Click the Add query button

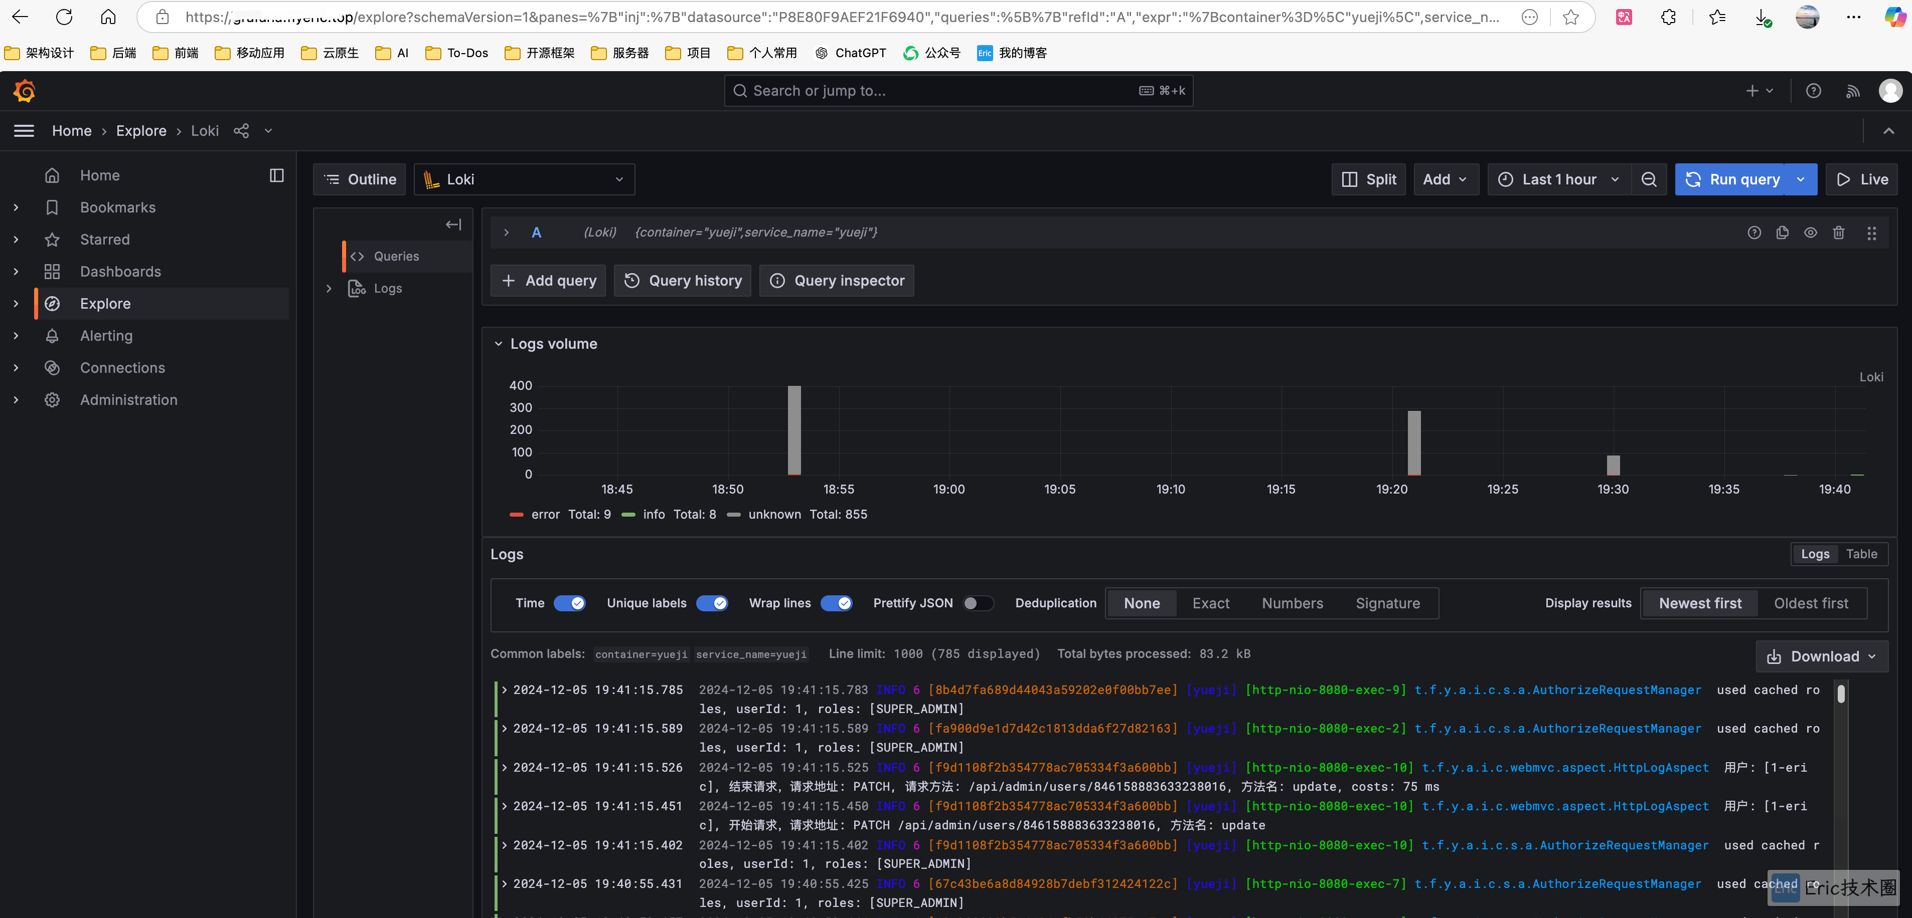[549, 280]
